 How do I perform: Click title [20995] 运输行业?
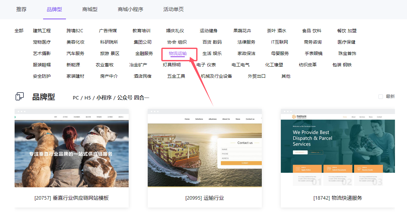(205, 198)
